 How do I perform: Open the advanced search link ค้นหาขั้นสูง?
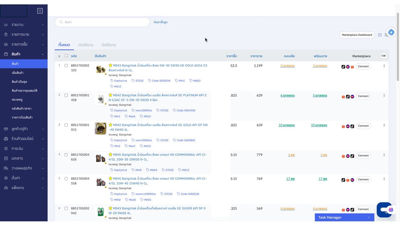click(x=160, y=22)
